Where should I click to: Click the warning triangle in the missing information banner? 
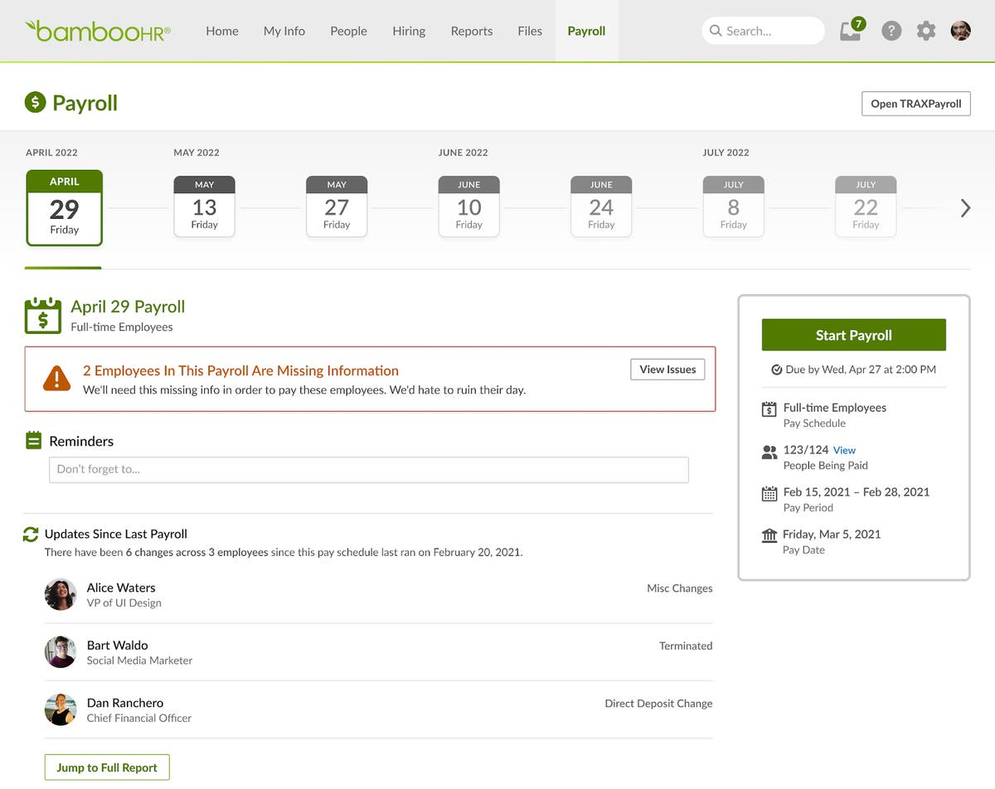point(57,380)
